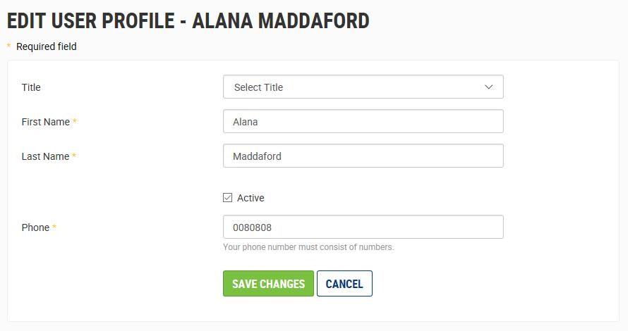The height and width of the screenshot is (331, 628).
Task: Uncheck the Active checkbox
Action: click(x=227, y=198)
